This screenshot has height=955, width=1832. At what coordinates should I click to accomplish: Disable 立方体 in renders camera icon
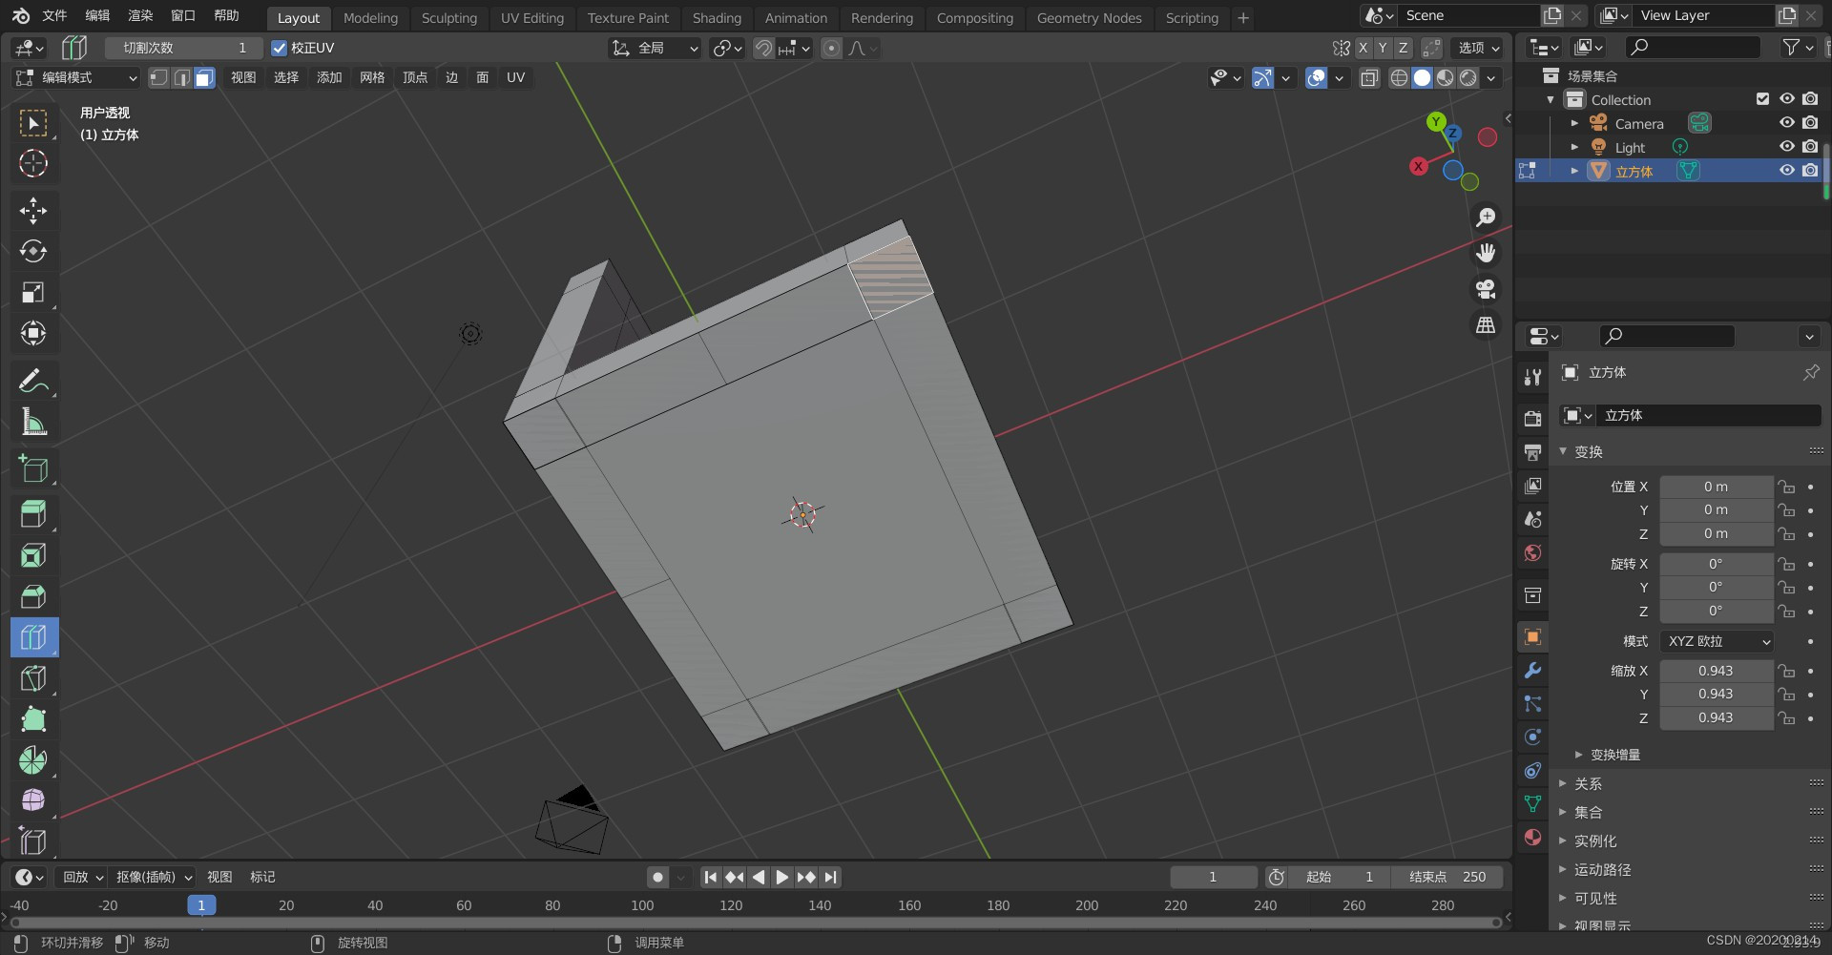[1810, 170]
